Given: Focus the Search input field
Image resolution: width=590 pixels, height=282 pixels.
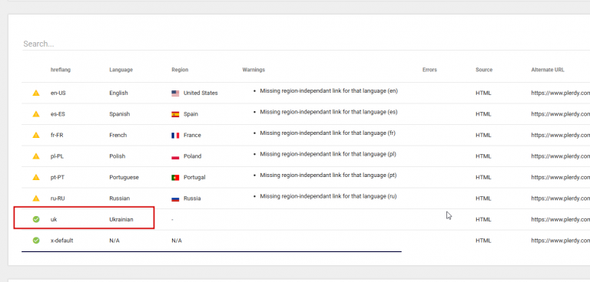Looking at the screenshot, I should pyautogui.click(x=306, y=44).
